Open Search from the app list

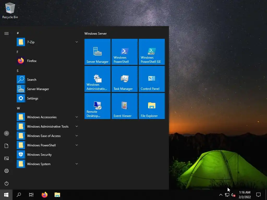48,79
